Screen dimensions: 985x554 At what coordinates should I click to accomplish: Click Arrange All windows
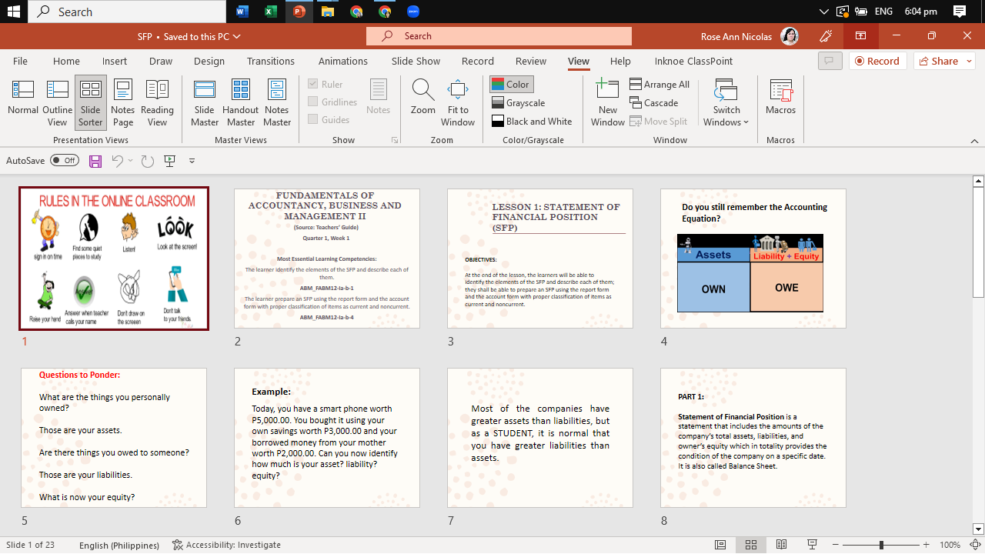pos(659,85)
